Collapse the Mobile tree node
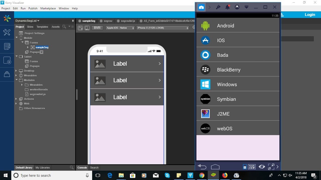Viewport: 321px width, 180px height. click(x=17, y=38)
